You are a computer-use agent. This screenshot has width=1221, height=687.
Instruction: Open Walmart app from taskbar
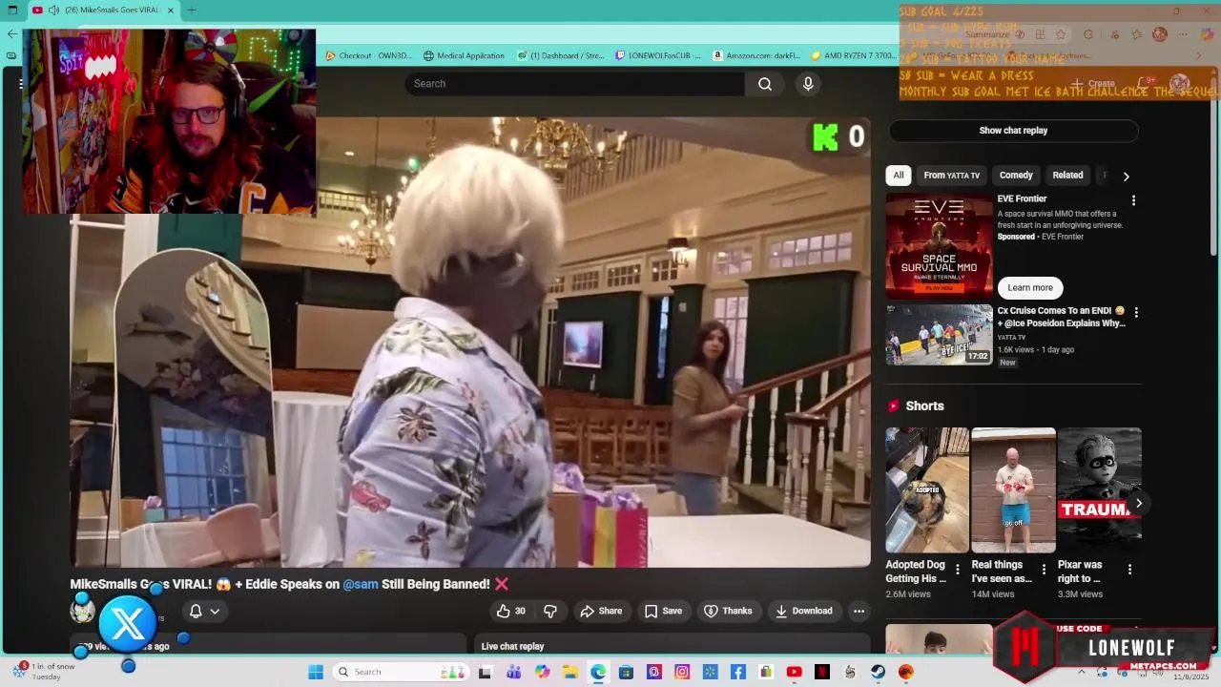pyautogui.click(x=710, y=672)
